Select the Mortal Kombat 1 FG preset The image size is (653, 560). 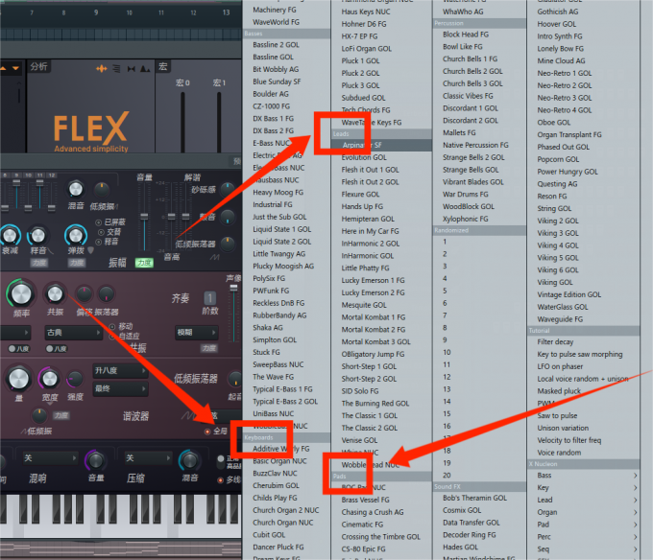tap(374, 317)
